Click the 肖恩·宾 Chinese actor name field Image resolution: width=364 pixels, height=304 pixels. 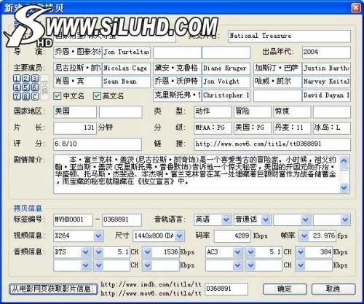[x=78, y=82]
